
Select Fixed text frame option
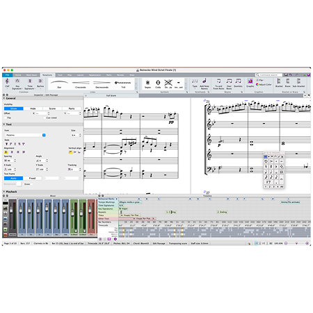point(32,178)
